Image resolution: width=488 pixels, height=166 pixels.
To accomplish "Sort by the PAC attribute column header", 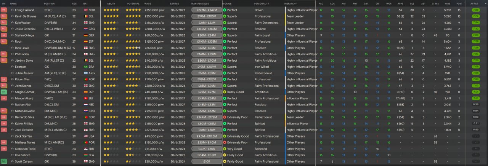I will coord(321,3).
